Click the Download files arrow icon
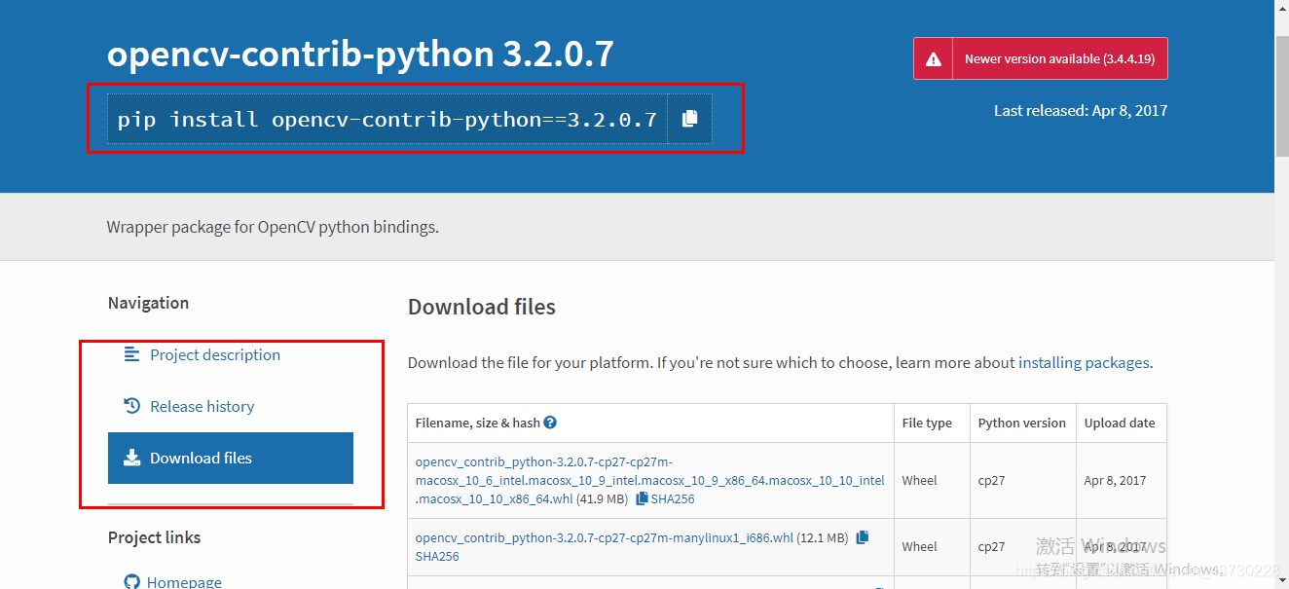 click(x=132, y=458)
